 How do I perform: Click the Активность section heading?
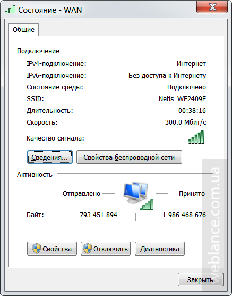[35, 175]
